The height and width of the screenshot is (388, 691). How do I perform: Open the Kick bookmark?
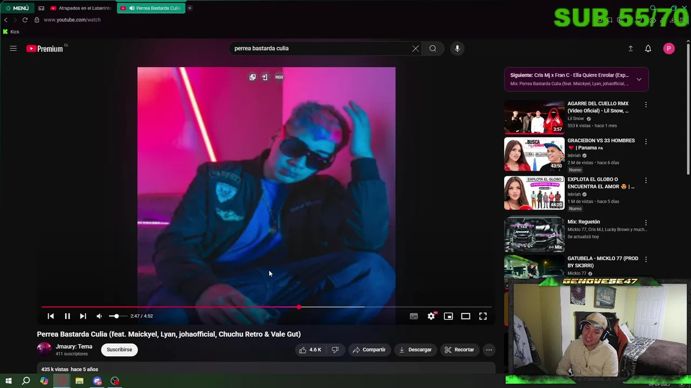tap(11, 32)
